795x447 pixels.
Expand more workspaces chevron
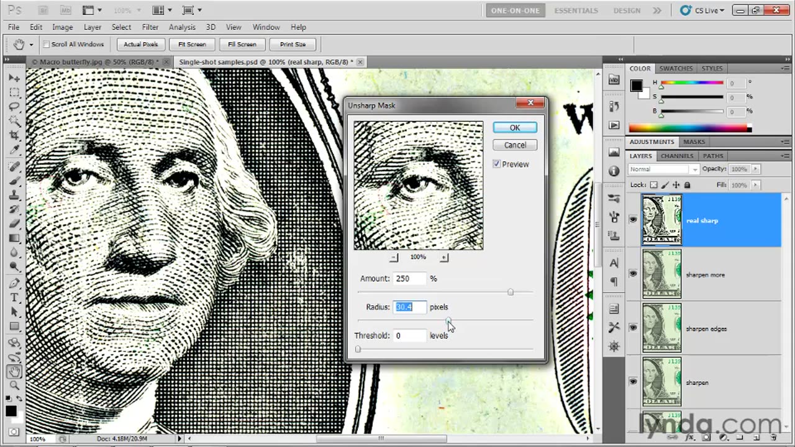coord(656,11)
